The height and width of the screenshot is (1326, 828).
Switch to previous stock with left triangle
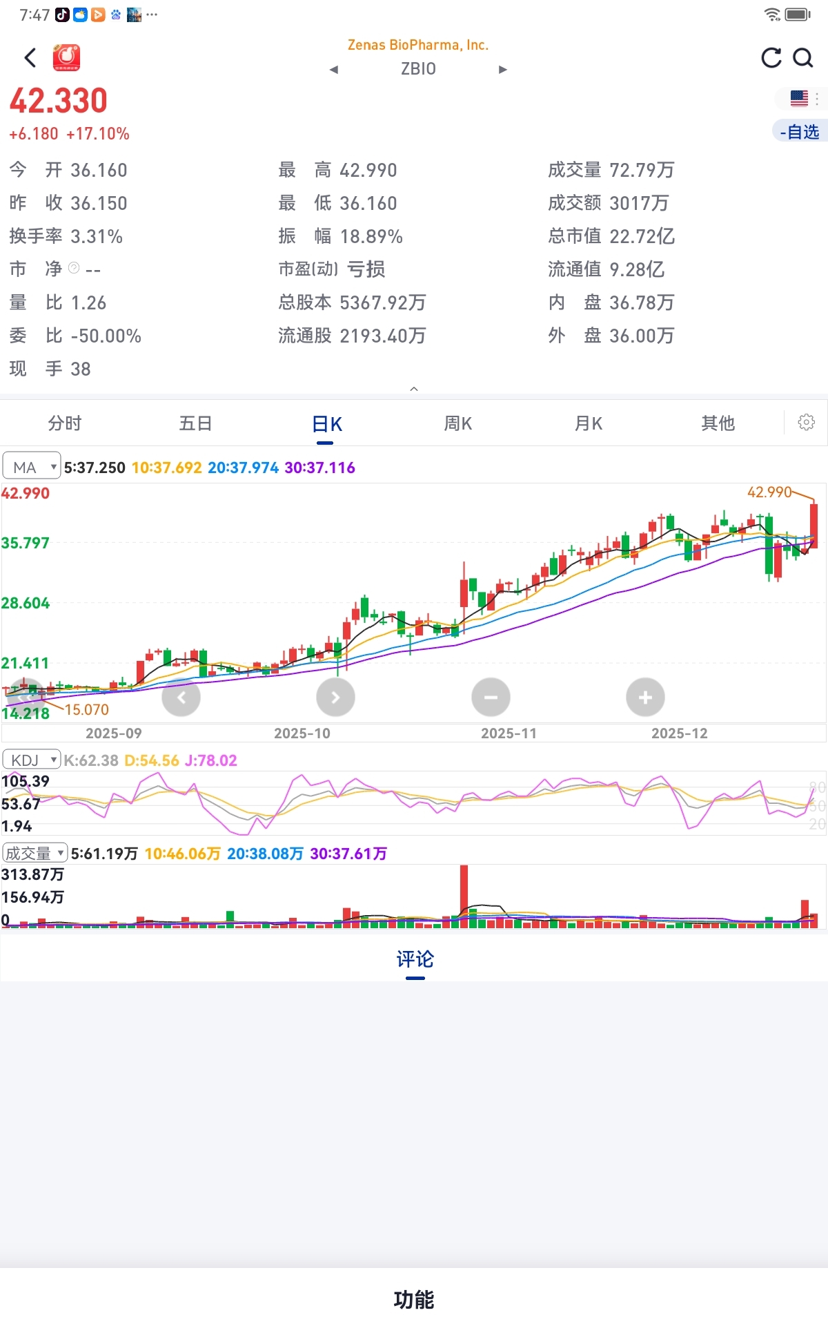coord(334,70)
